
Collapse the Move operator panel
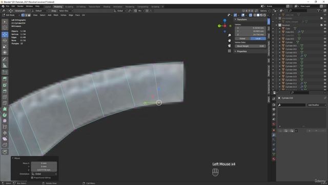(13, 158)
